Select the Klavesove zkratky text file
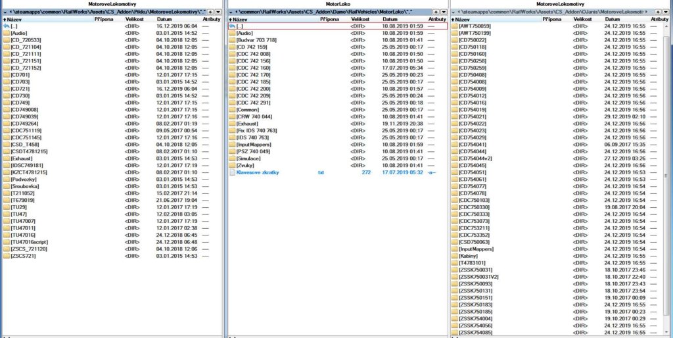 [260, 172]
